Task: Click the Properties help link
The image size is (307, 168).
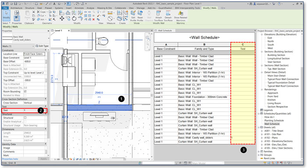Action: (10, 159)
